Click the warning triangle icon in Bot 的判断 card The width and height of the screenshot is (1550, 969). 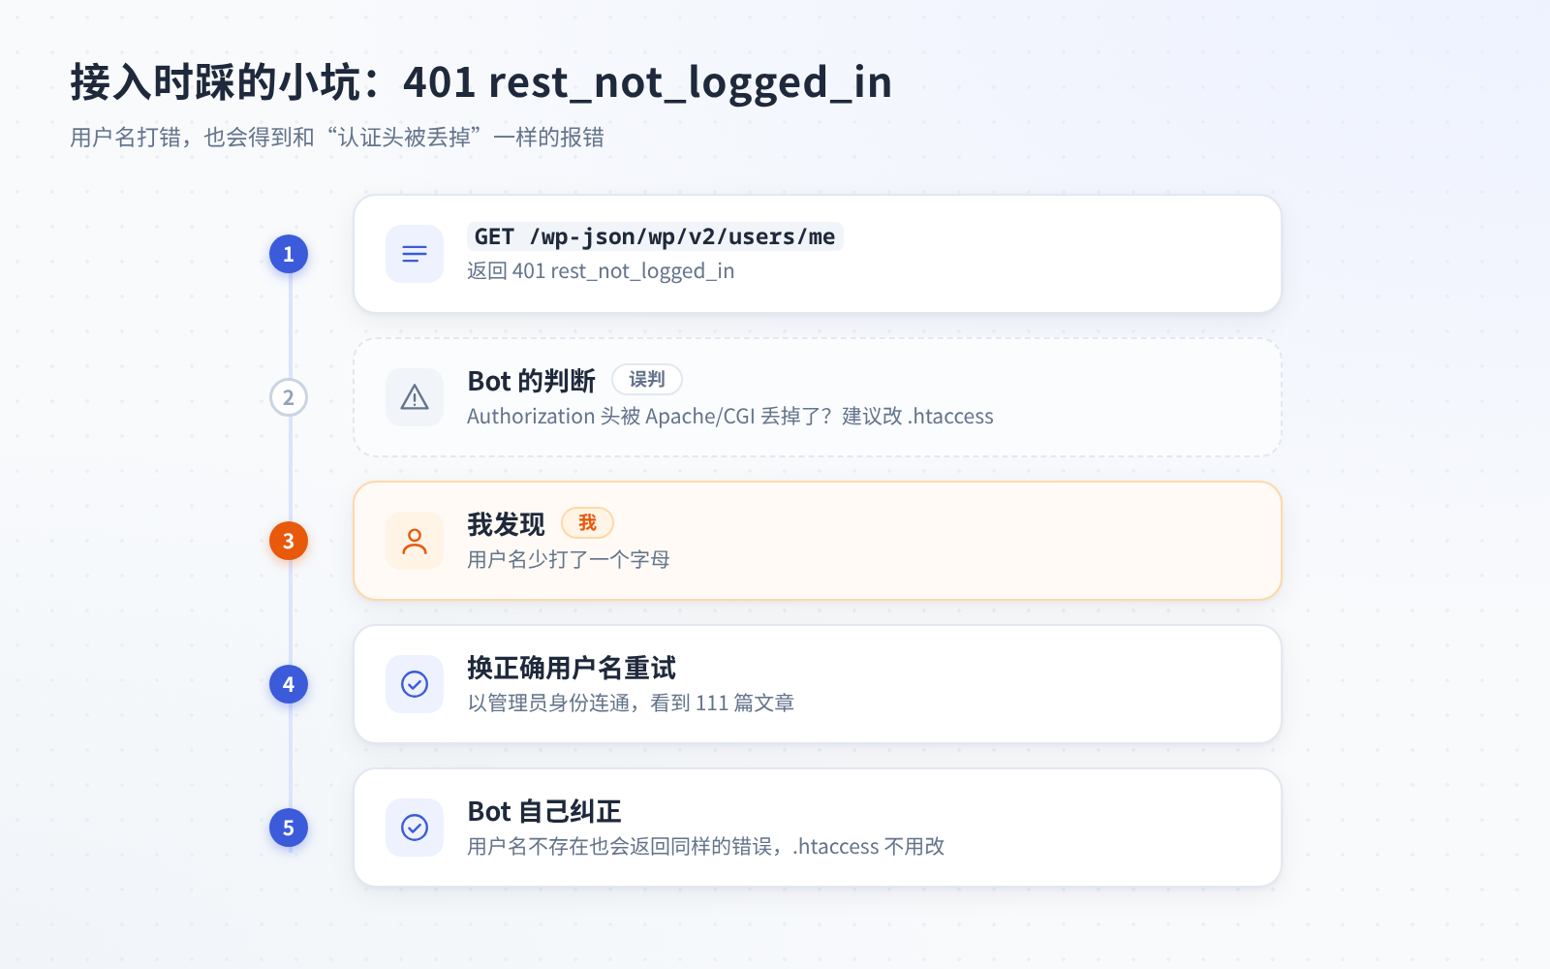(415, 397)
